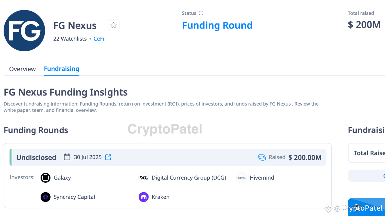Expand the Undisclosed funding round row
Viewport: 385px width, 216px height.
tap(36, 157)
